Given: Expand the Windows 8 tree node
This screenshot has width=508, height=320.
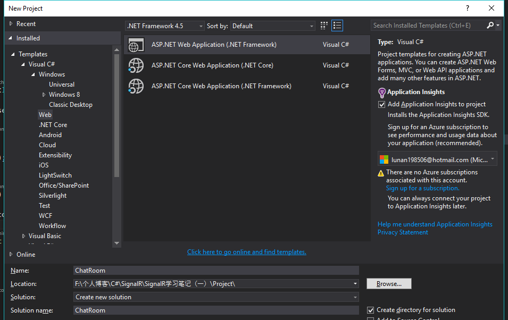Looking at the screenshot, I should (44, 95).
